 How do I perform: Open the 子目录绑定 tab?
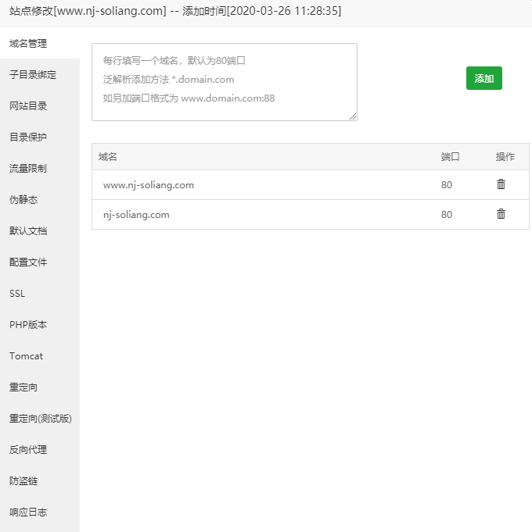coord(40,75)
